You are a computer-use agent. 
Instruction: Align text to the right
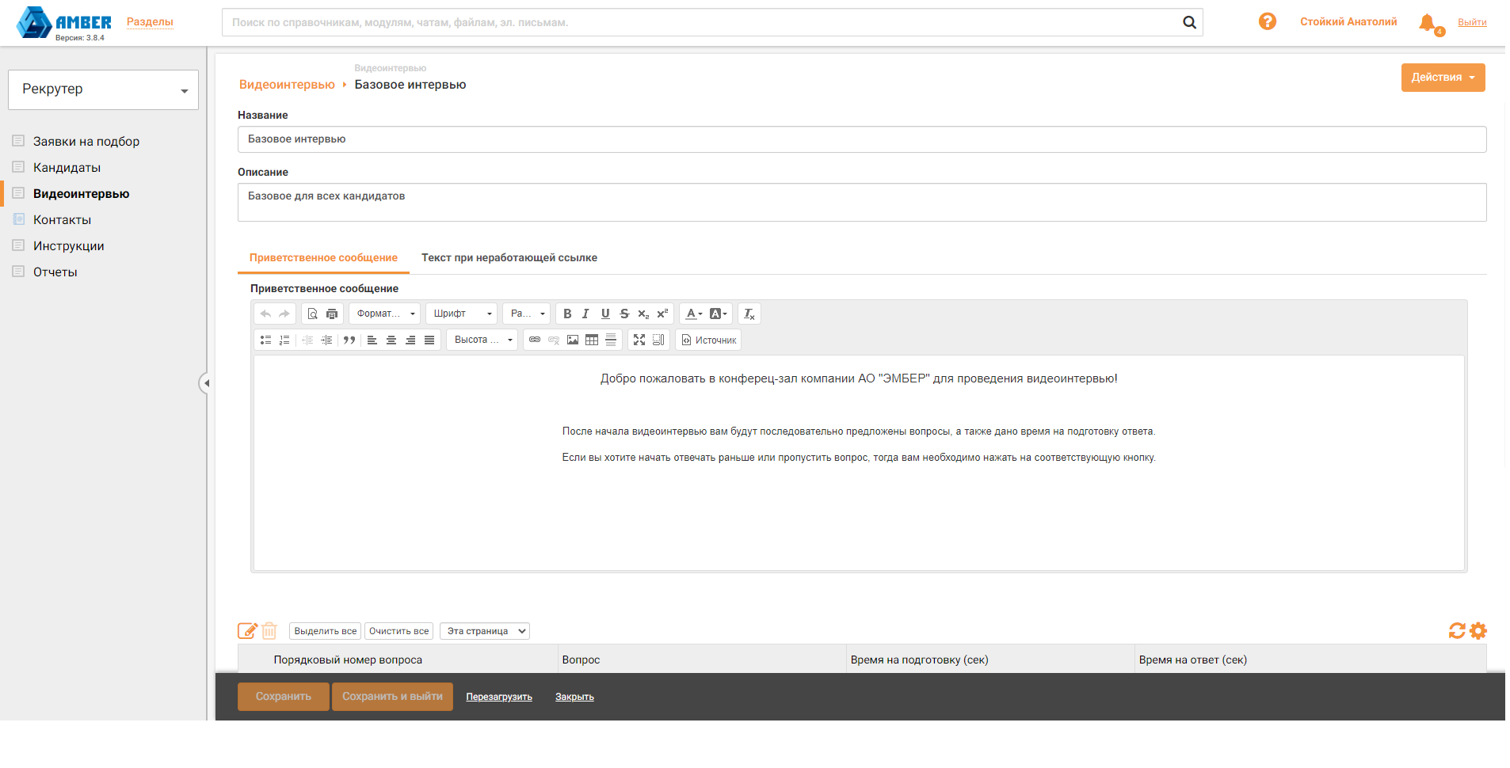(410, 340)
